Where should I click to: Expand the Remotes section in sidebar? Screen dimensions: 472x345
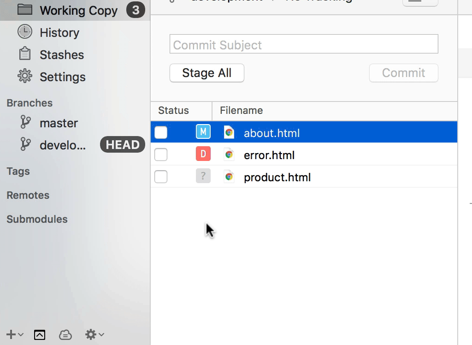click(x=28, y=195)
